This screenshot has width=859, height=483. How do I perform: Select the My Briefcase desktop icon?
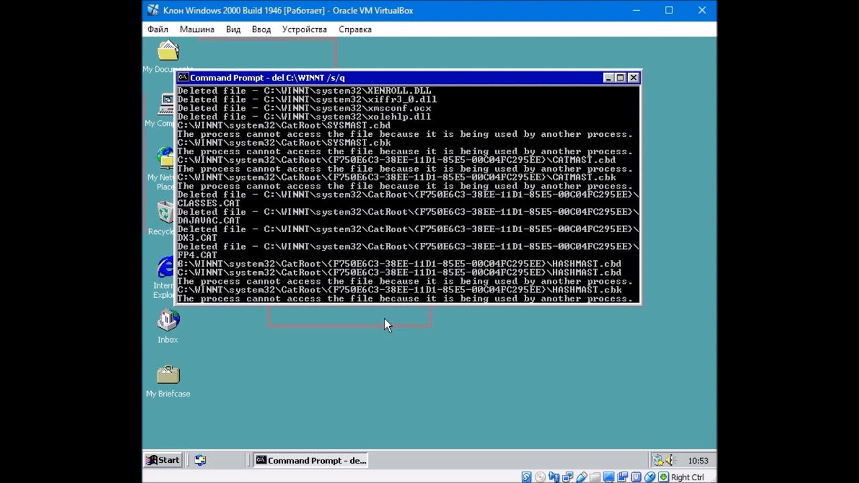168,381
